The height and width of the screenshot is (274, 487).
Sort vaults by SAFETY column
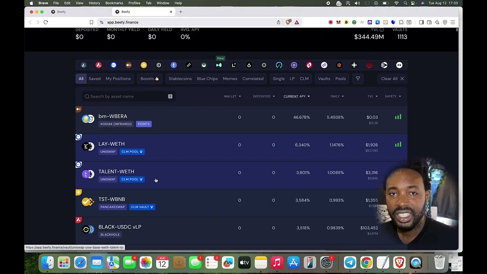[x=393, y=96]
